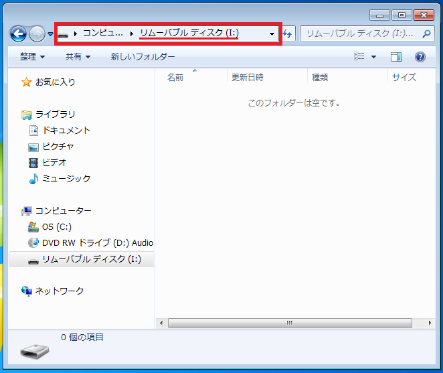Open the ピクチャ library
Screen dimensions: 443x373
coord(58,147)
